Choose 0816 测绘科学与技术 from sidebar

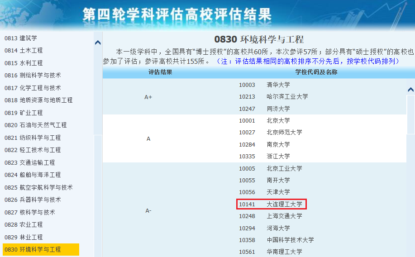pyautogui.click(x=33, y=75)
